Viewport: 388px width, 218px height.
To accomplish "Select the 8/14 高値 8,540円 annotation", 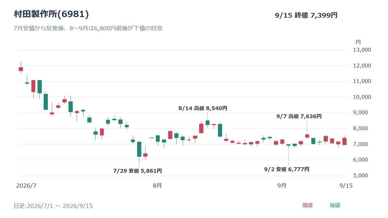I will pos(203,108).
